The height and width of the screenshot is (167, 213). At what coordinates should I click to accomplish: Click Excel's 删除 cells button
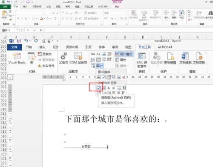click(174, 15)
